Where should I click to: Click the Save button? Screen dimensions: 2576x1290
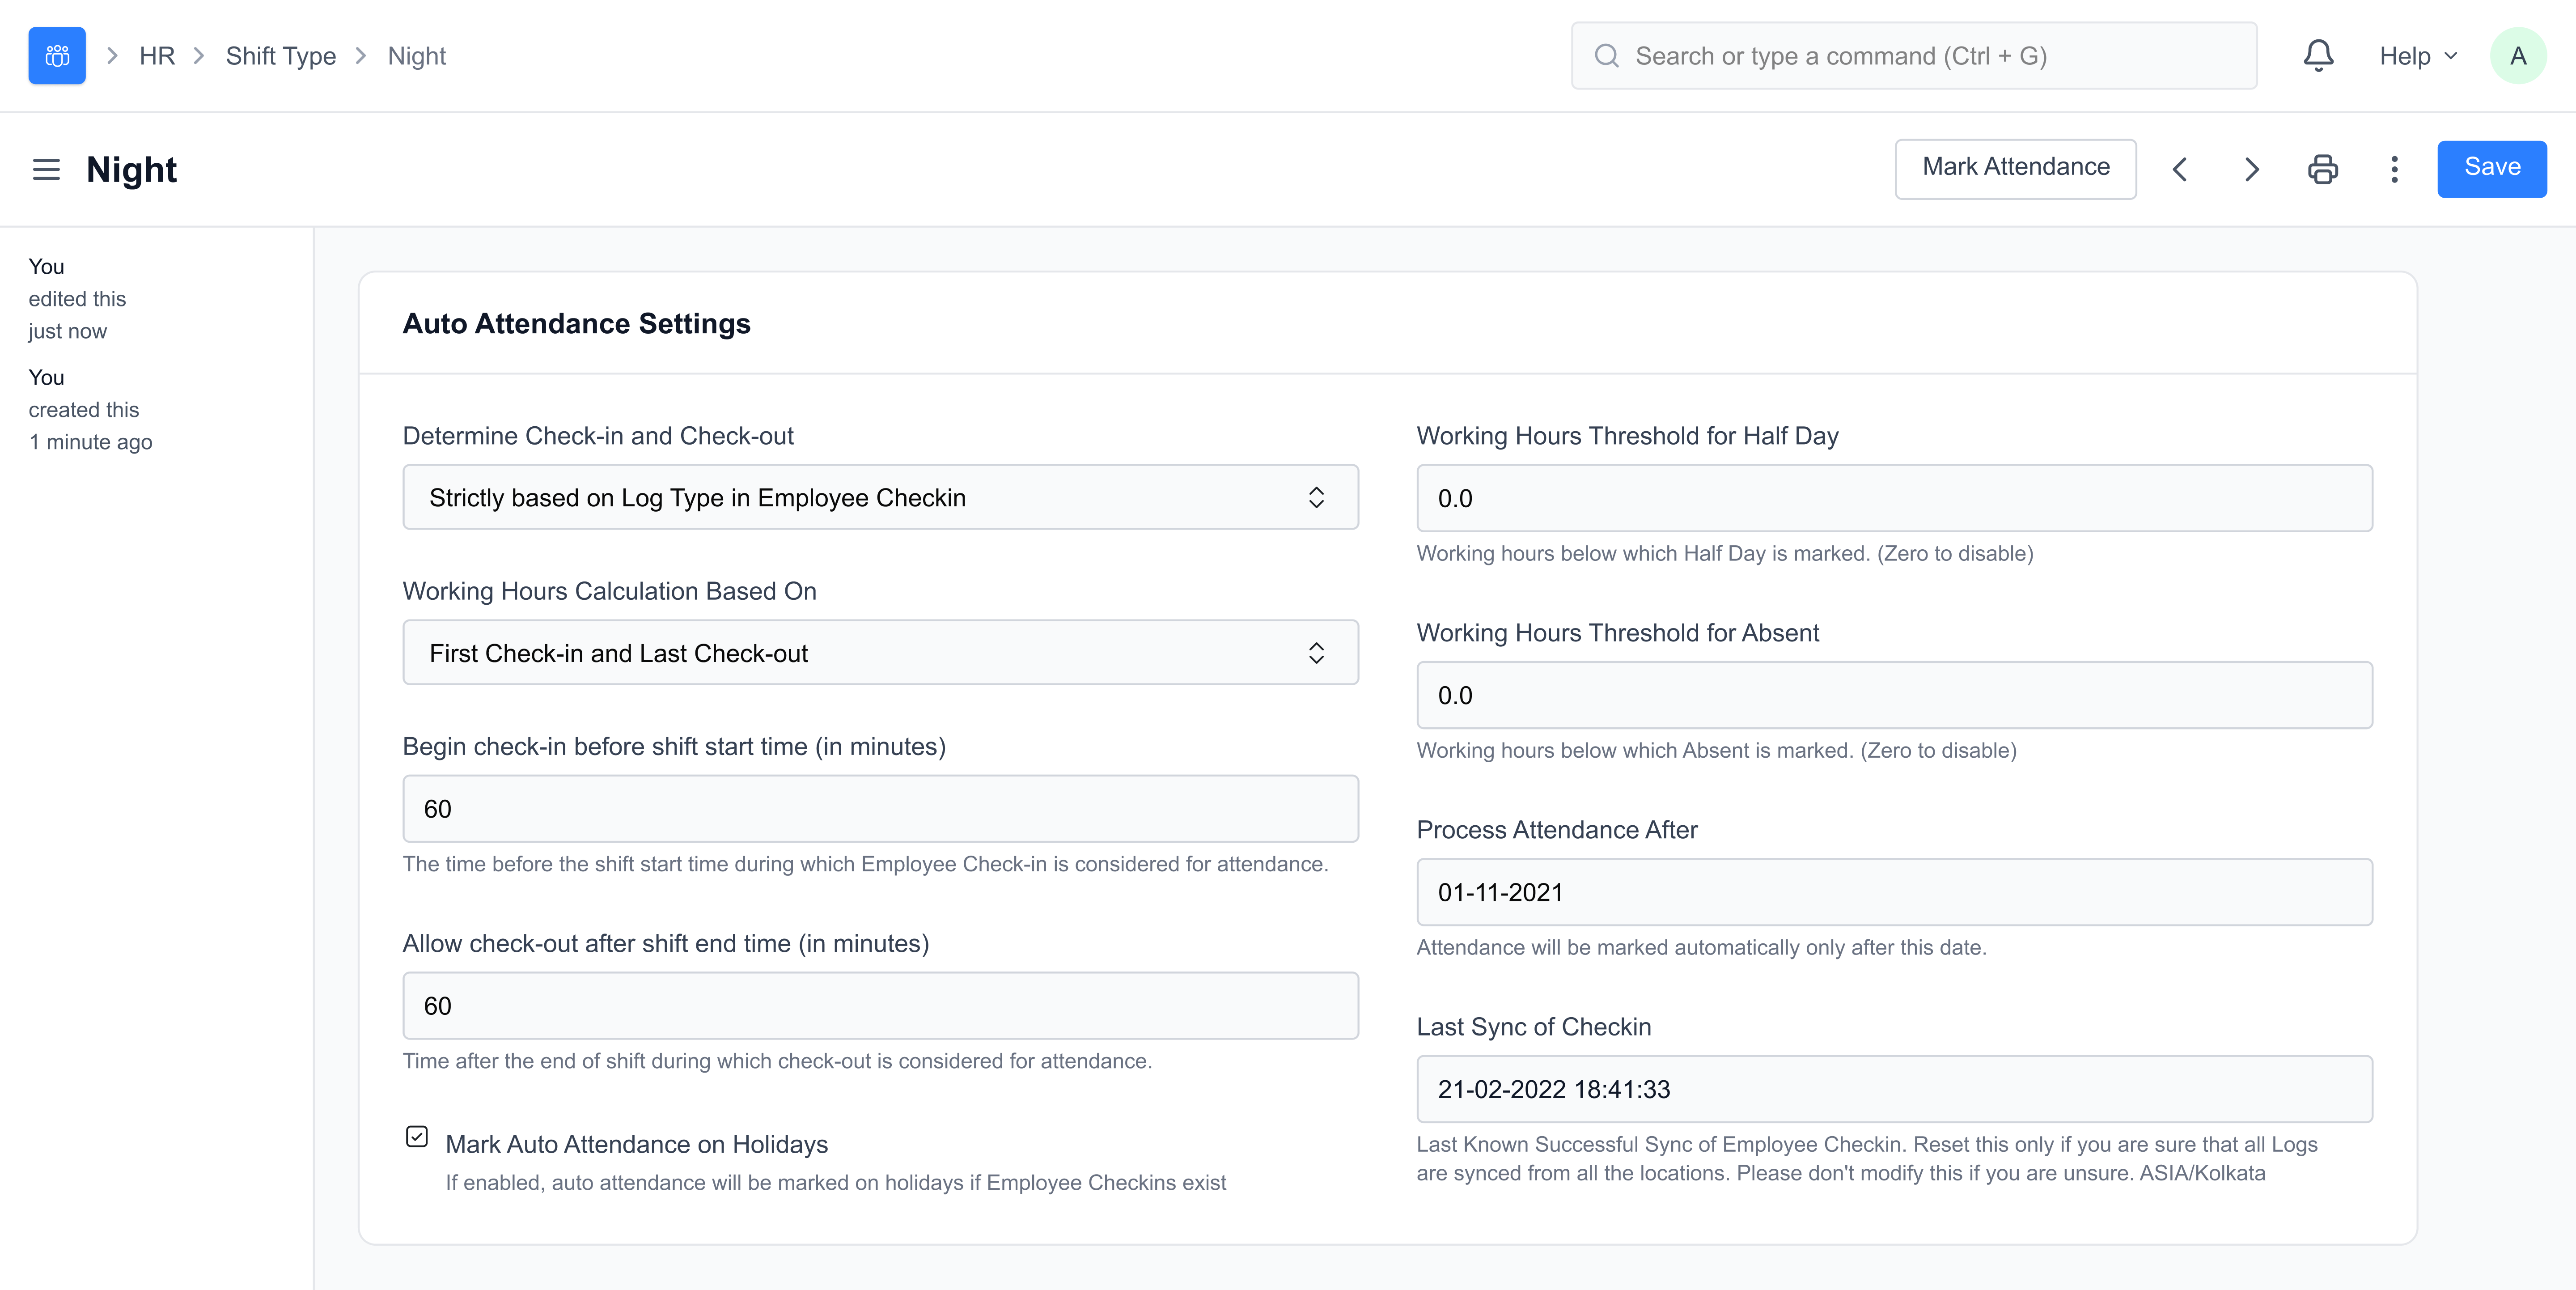(x=2492, y=168)
